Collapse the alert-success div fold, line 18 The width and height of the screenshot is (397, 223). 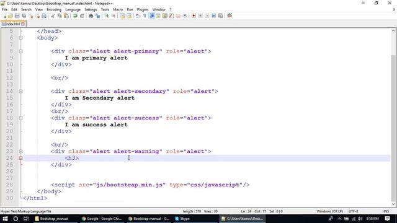pos(20,118)
